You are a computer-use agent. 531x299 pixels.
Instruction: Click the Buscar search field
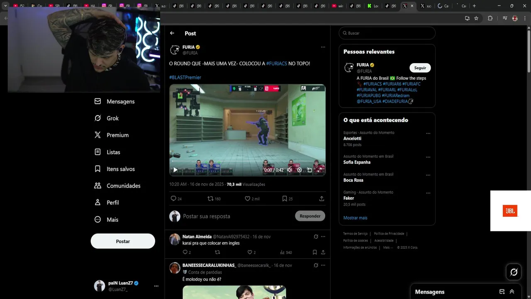coord(387,33)
